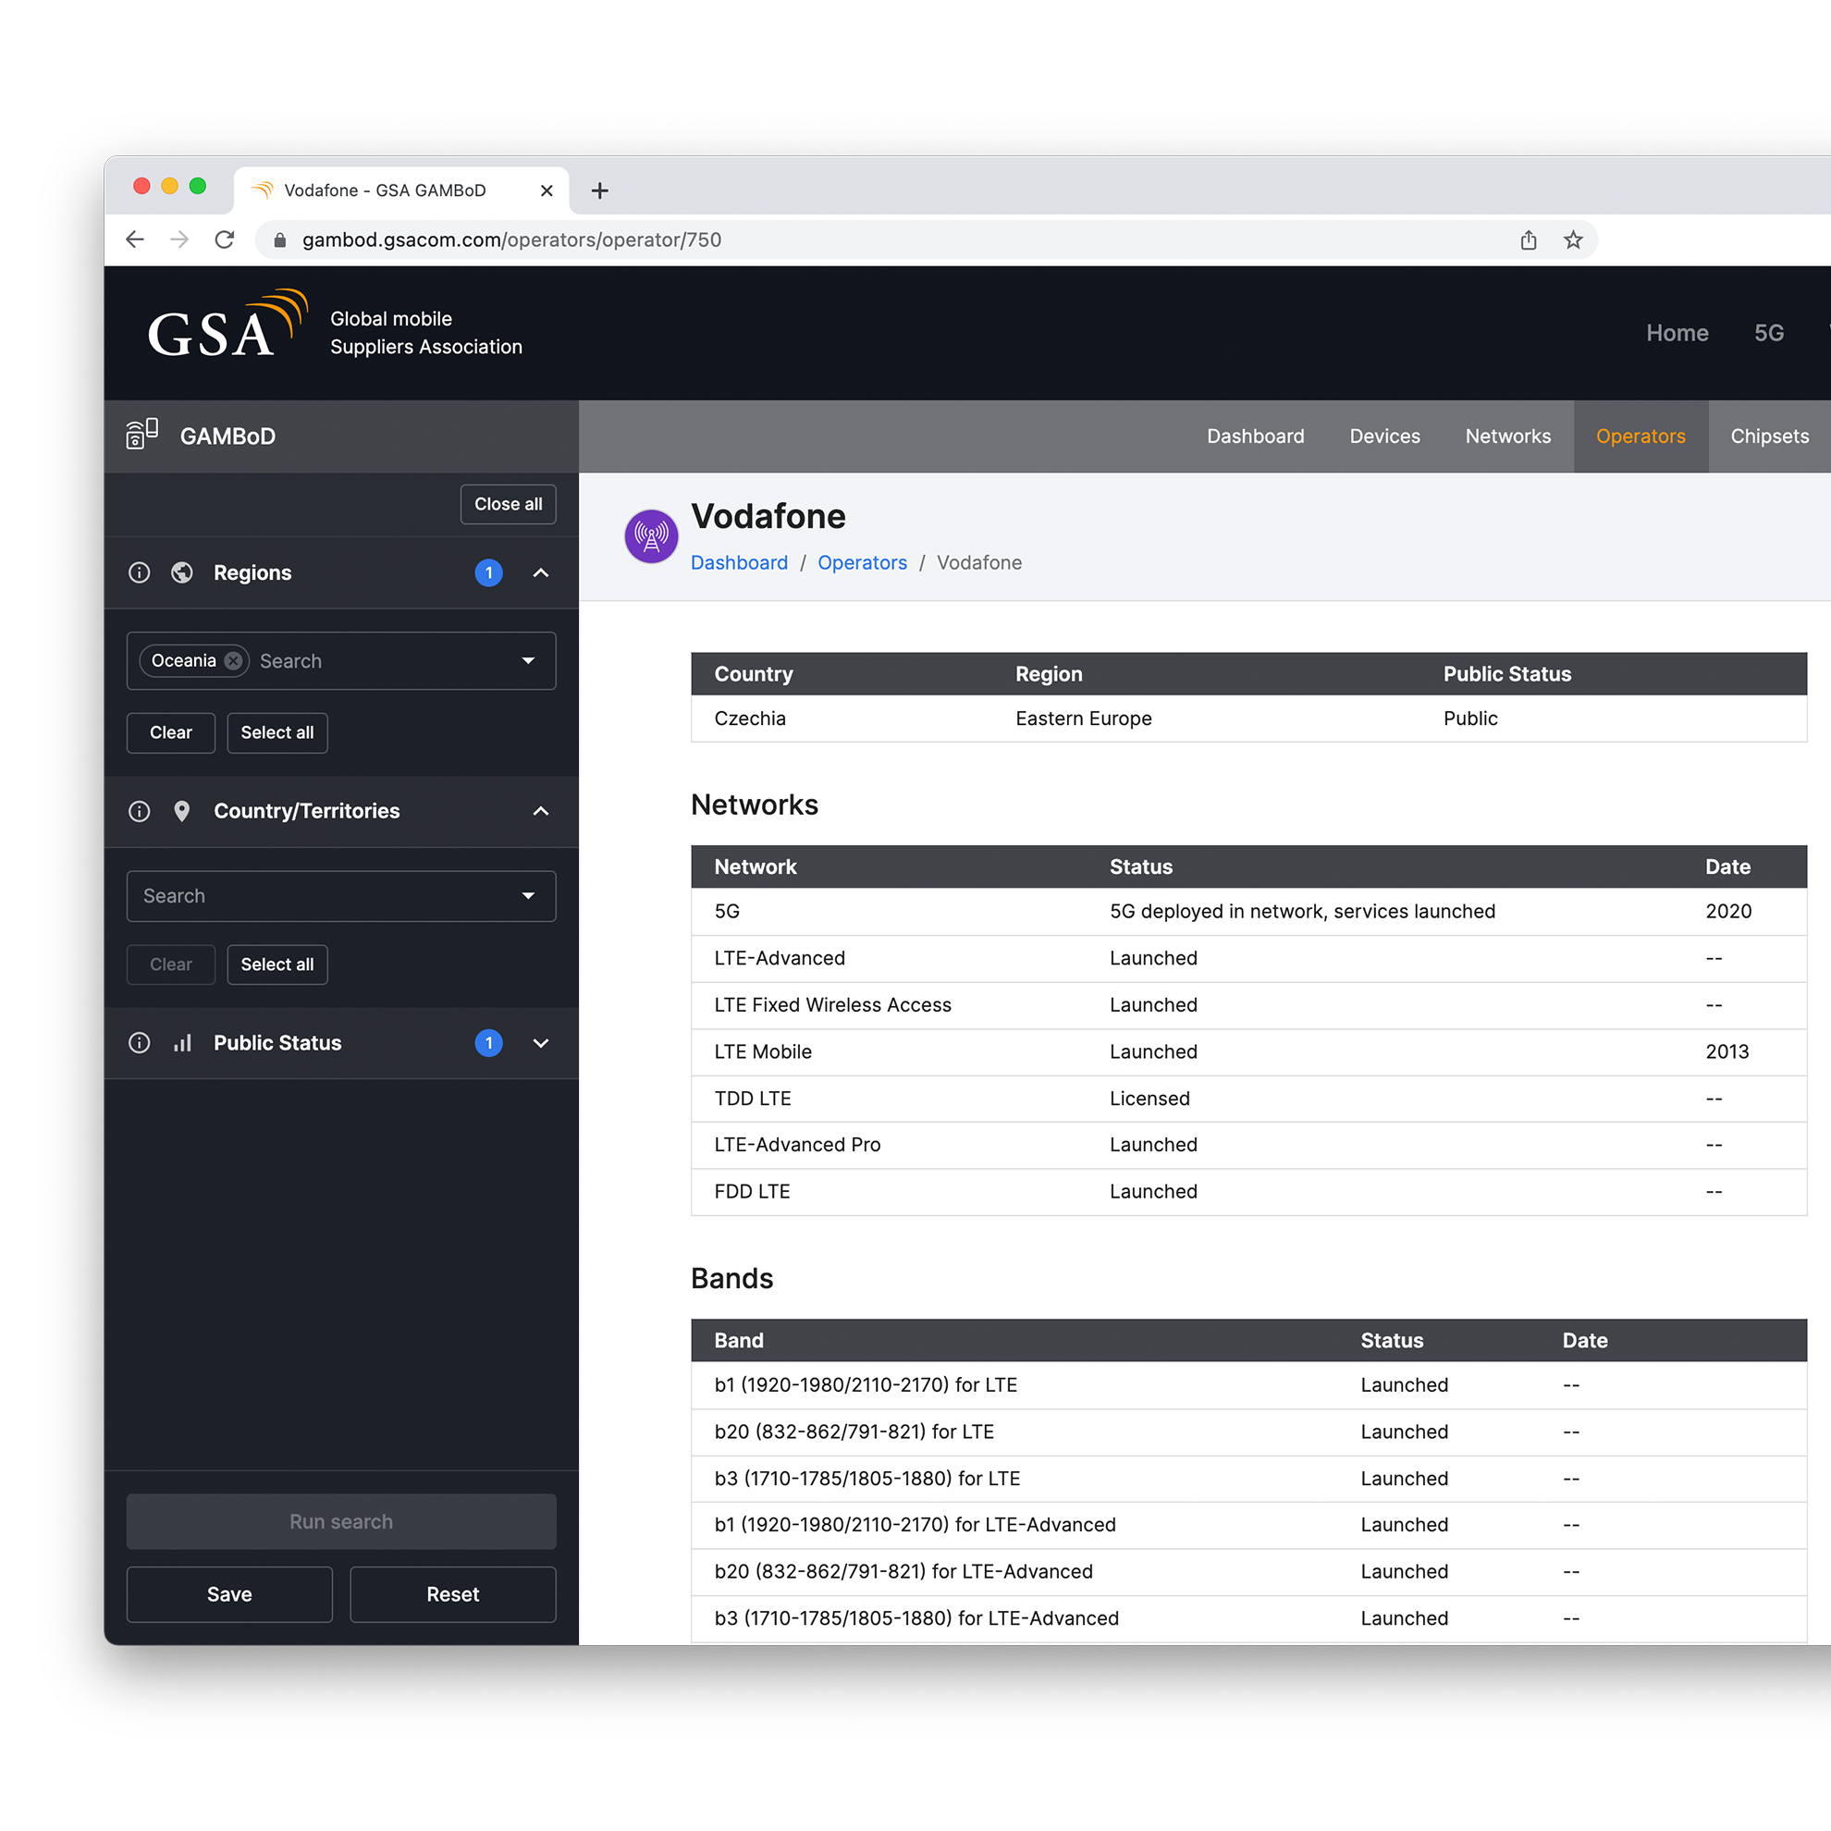Collapse the Regions filter section

click(540, 572)
